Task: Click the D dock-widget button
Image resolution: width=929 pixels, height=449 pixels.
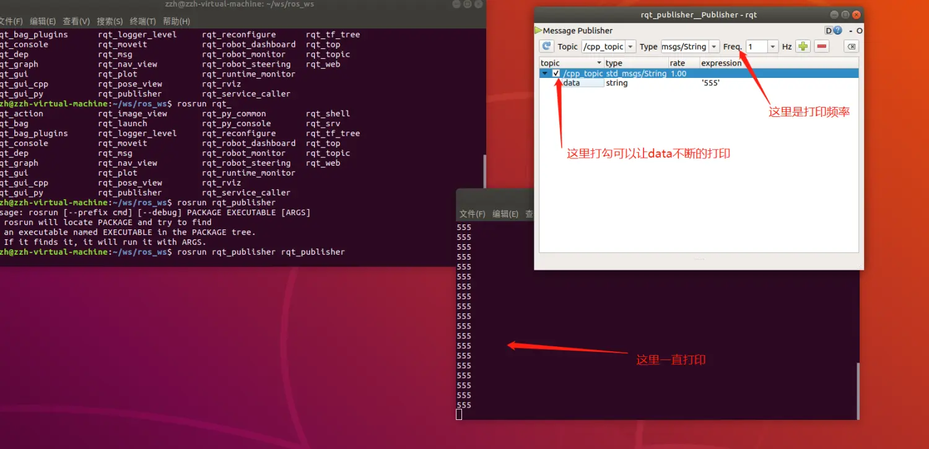Action: (x=829, y=30)
